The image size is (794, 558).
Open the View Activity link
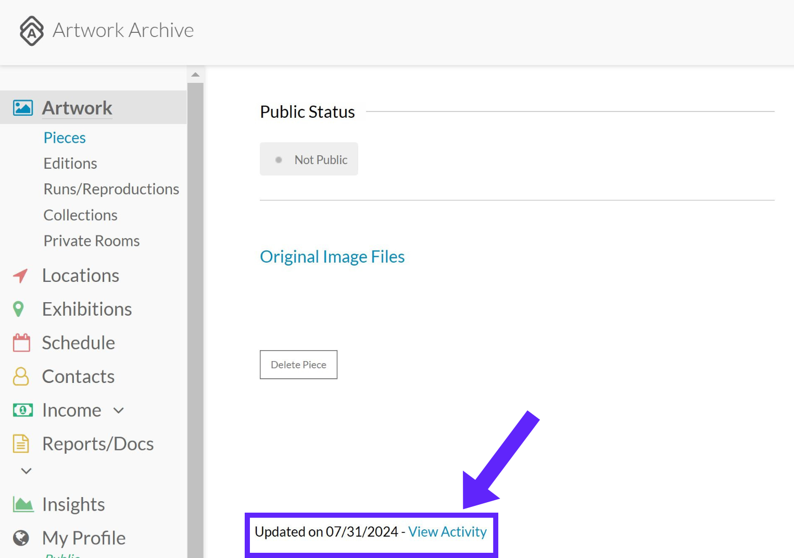pyautogui.click(x=447, y=532)
